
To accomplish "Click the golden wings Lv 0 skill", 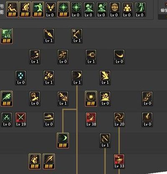I will 51,10.
